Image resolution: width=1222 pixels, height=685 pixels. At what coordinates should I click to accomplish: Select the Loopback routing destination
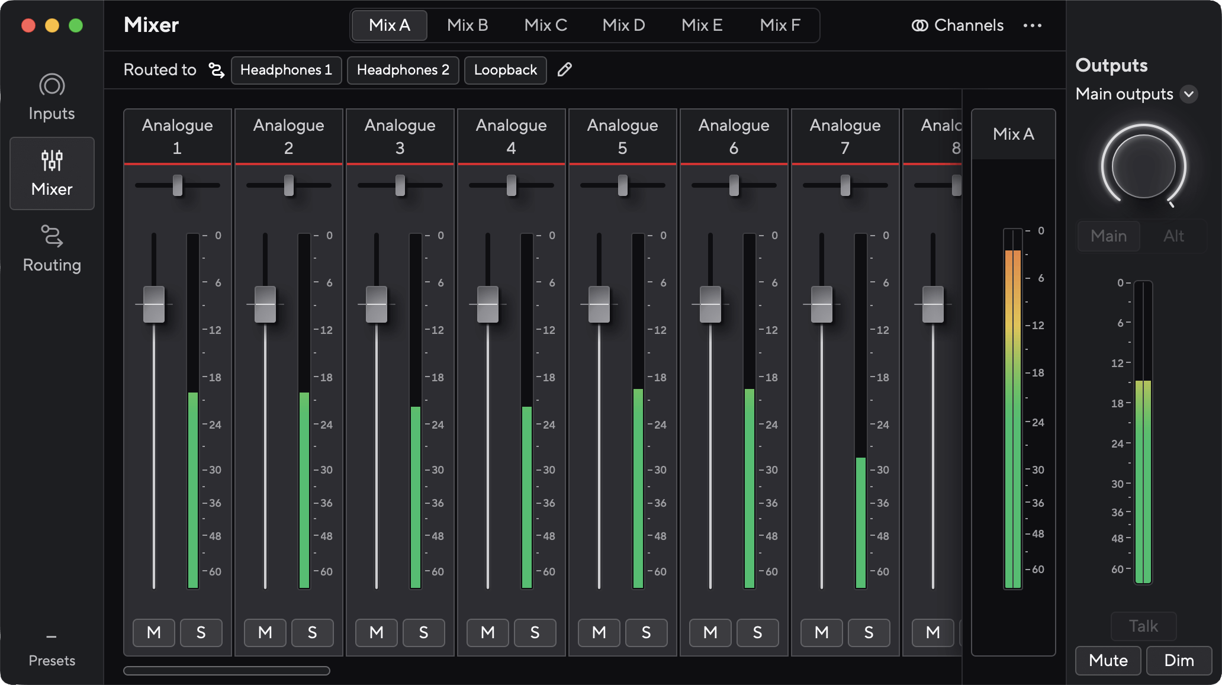(x=505, y=70)
